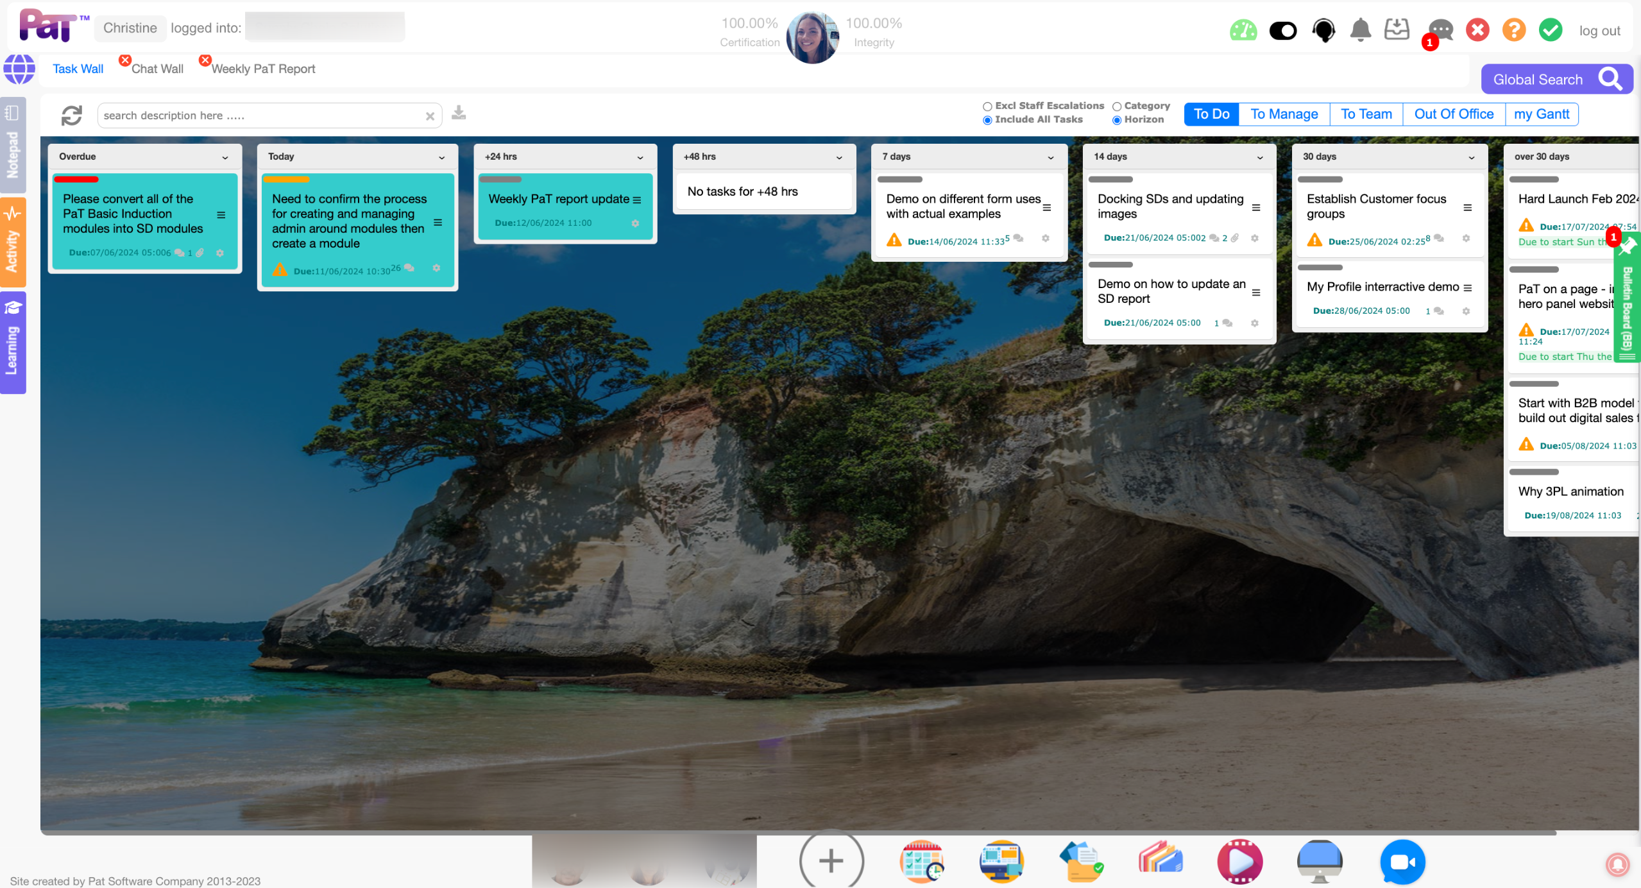This screenshot has height=888, width=1641.
Task: Toggle the black dark mode switch
Action: tap(1282, 30)
